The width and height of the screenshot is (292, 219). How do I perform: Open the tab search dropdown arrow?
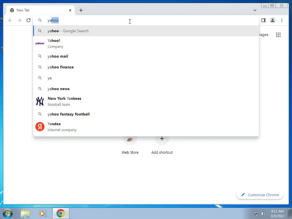click(x=255, y=10)
